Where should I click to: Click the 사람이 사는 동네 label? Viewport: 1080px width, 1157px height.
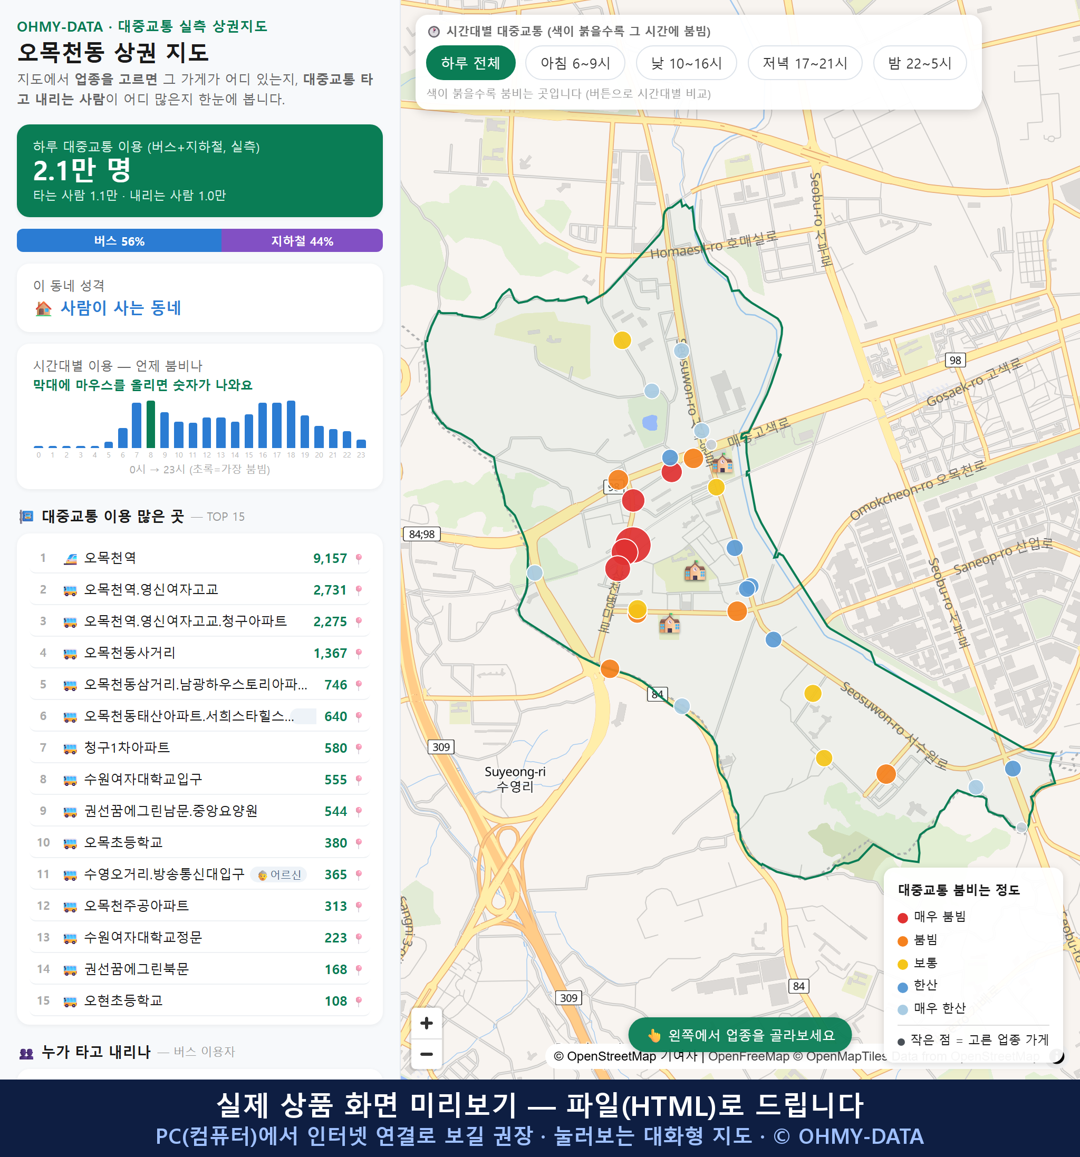[x=121, y=308]
